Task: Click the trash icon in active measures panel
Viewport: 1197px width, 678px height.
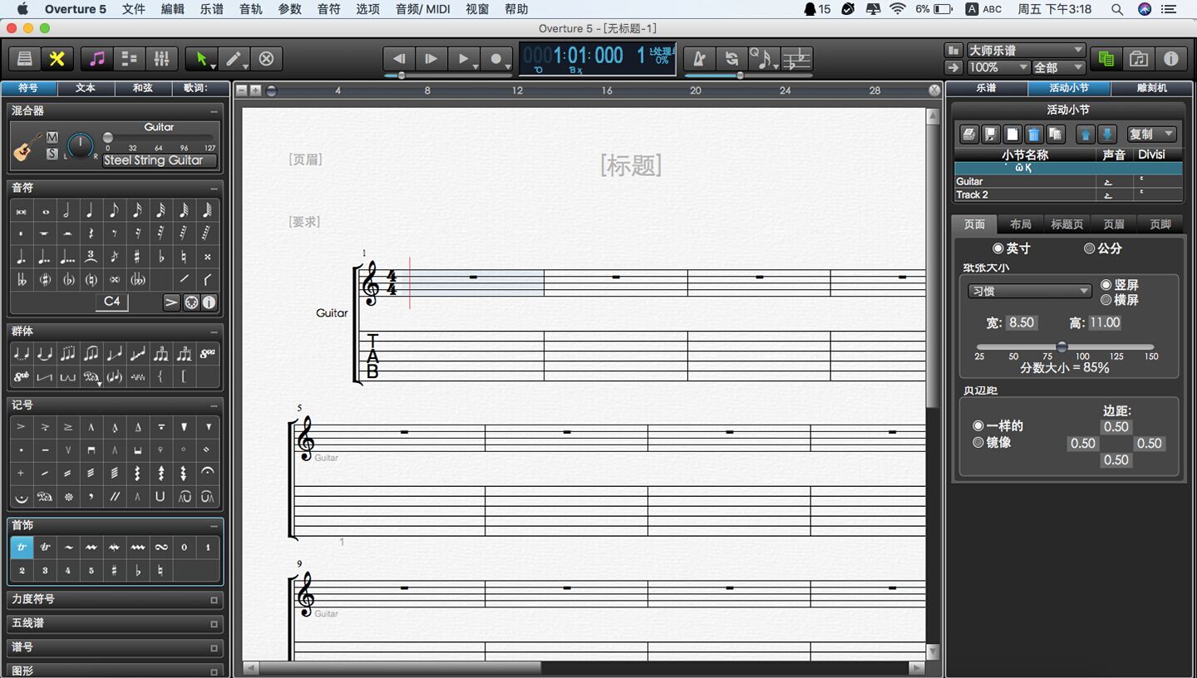Action: tap(1033, 135)
